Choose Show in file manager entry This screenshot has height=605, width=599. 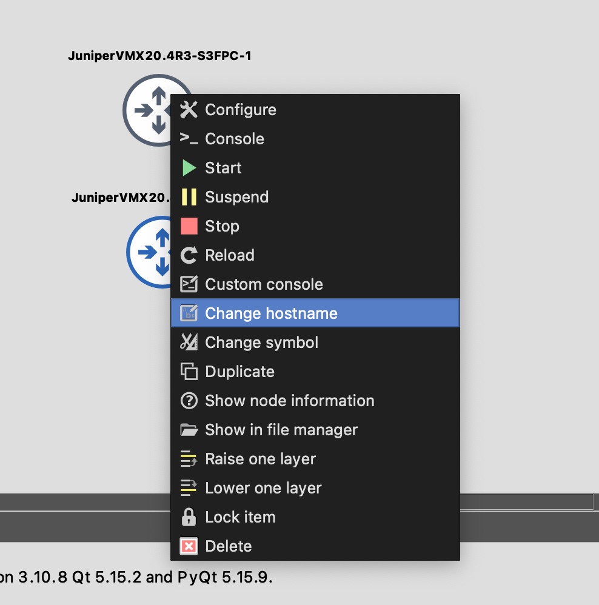click(315, 429)
